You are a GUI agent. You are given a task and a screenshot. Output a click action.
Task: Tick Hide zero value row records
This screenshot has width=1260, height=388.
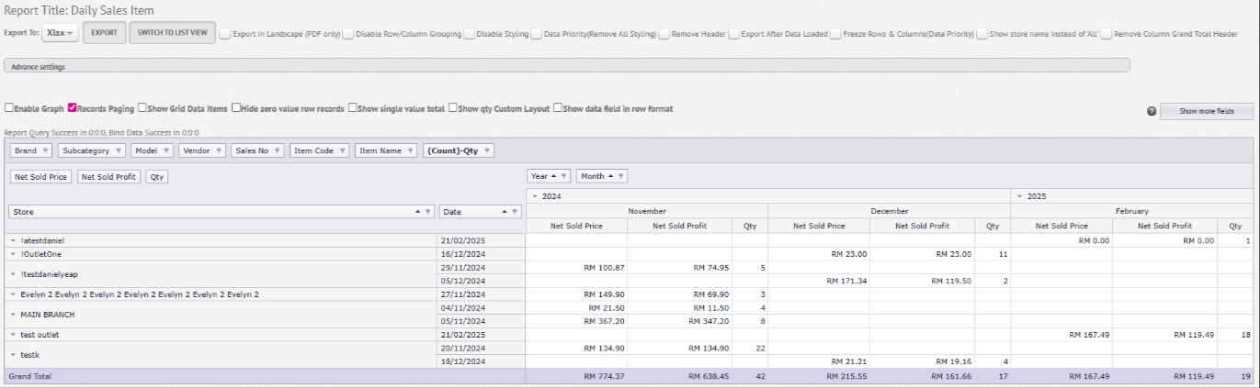pos(236,108)
